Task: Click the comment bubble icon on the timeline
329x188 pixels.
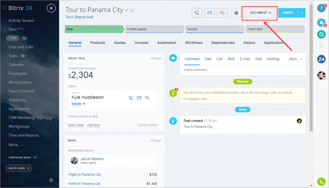Action: [173, 58]
